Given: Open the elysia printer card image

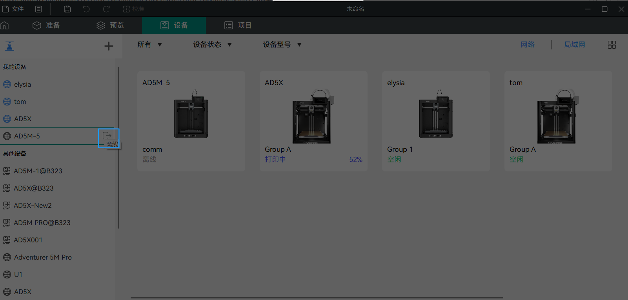Looking at the screenshot, I should [x=436, y=114].
